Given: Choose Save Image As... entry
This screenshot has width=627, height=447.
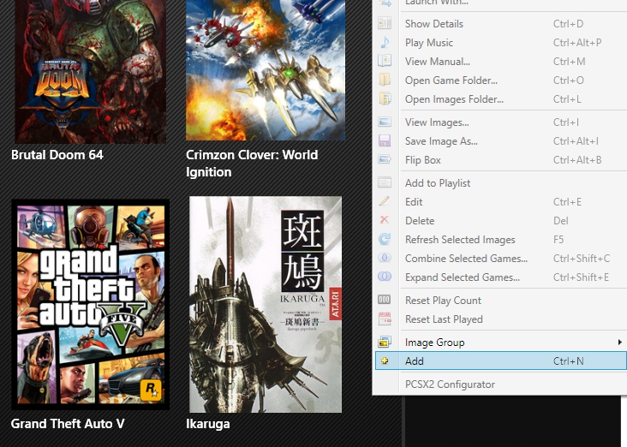Looking at the screenshot, I should point(500,140).
